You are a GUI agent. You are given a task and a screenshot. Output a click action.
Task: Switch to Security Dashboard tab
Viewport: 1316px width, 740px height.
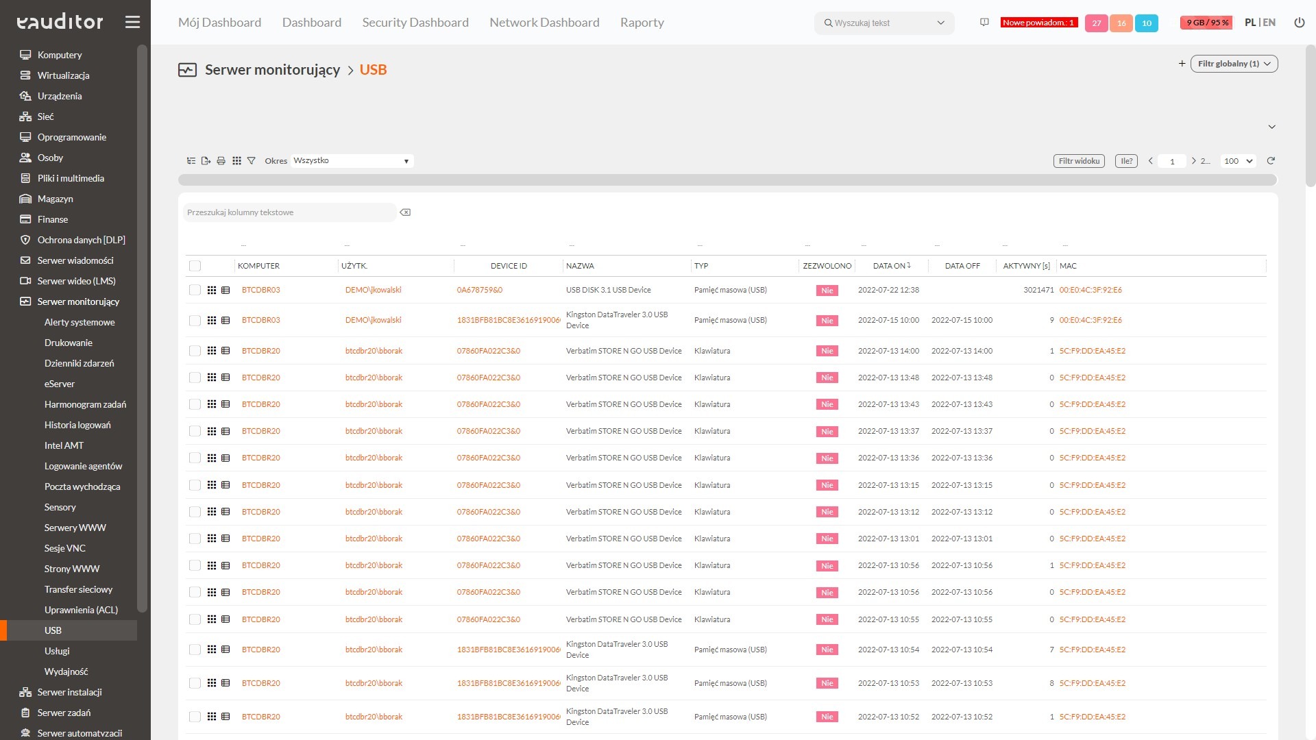415,23
